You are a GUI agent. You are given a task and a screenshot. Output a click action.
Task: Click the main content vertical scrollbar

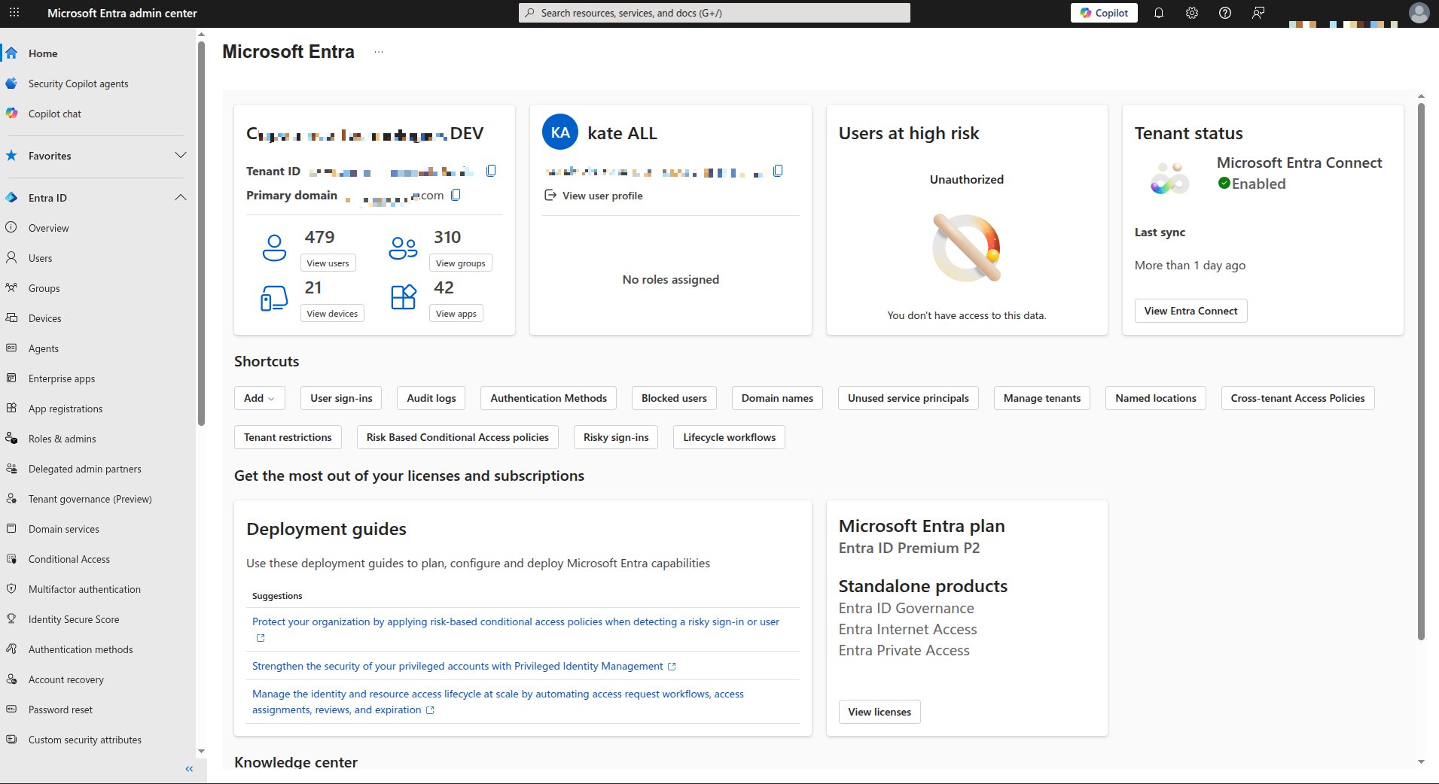[1421, 371]
